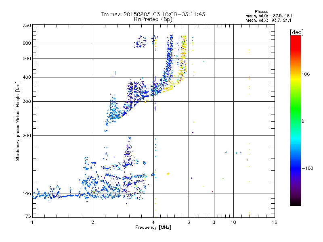Click the red top of the colorbar
Screen dimensions: 323x242
click(x=296, y=41)
